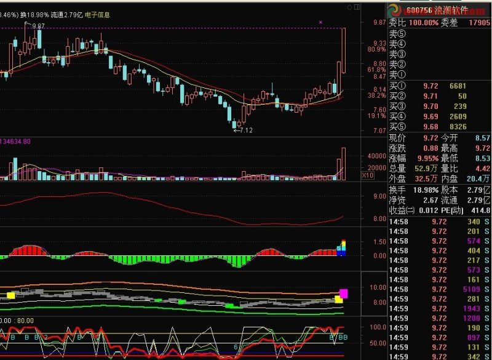This screenshot has width=492, height=360.
Task: Select the 卖④ ask row
Action: click(439, 44)
